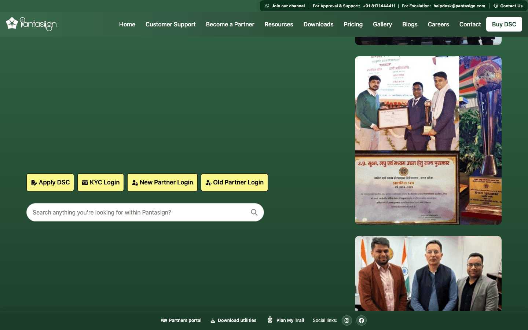528x330 pixels.
Task: Open the Contact page in navbar
Action: pyautogui.click(x=470, y=24)
